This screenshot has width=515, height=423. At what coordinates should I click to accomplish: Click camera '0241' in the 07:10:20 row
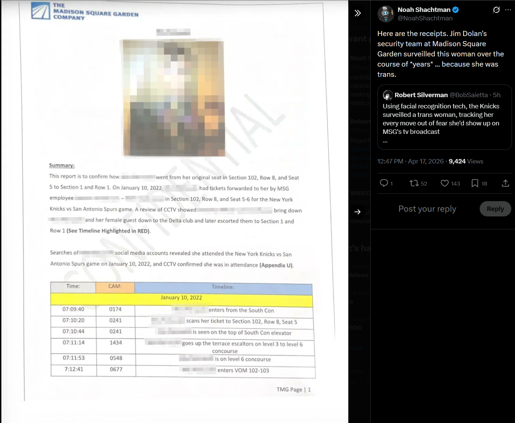115,320
